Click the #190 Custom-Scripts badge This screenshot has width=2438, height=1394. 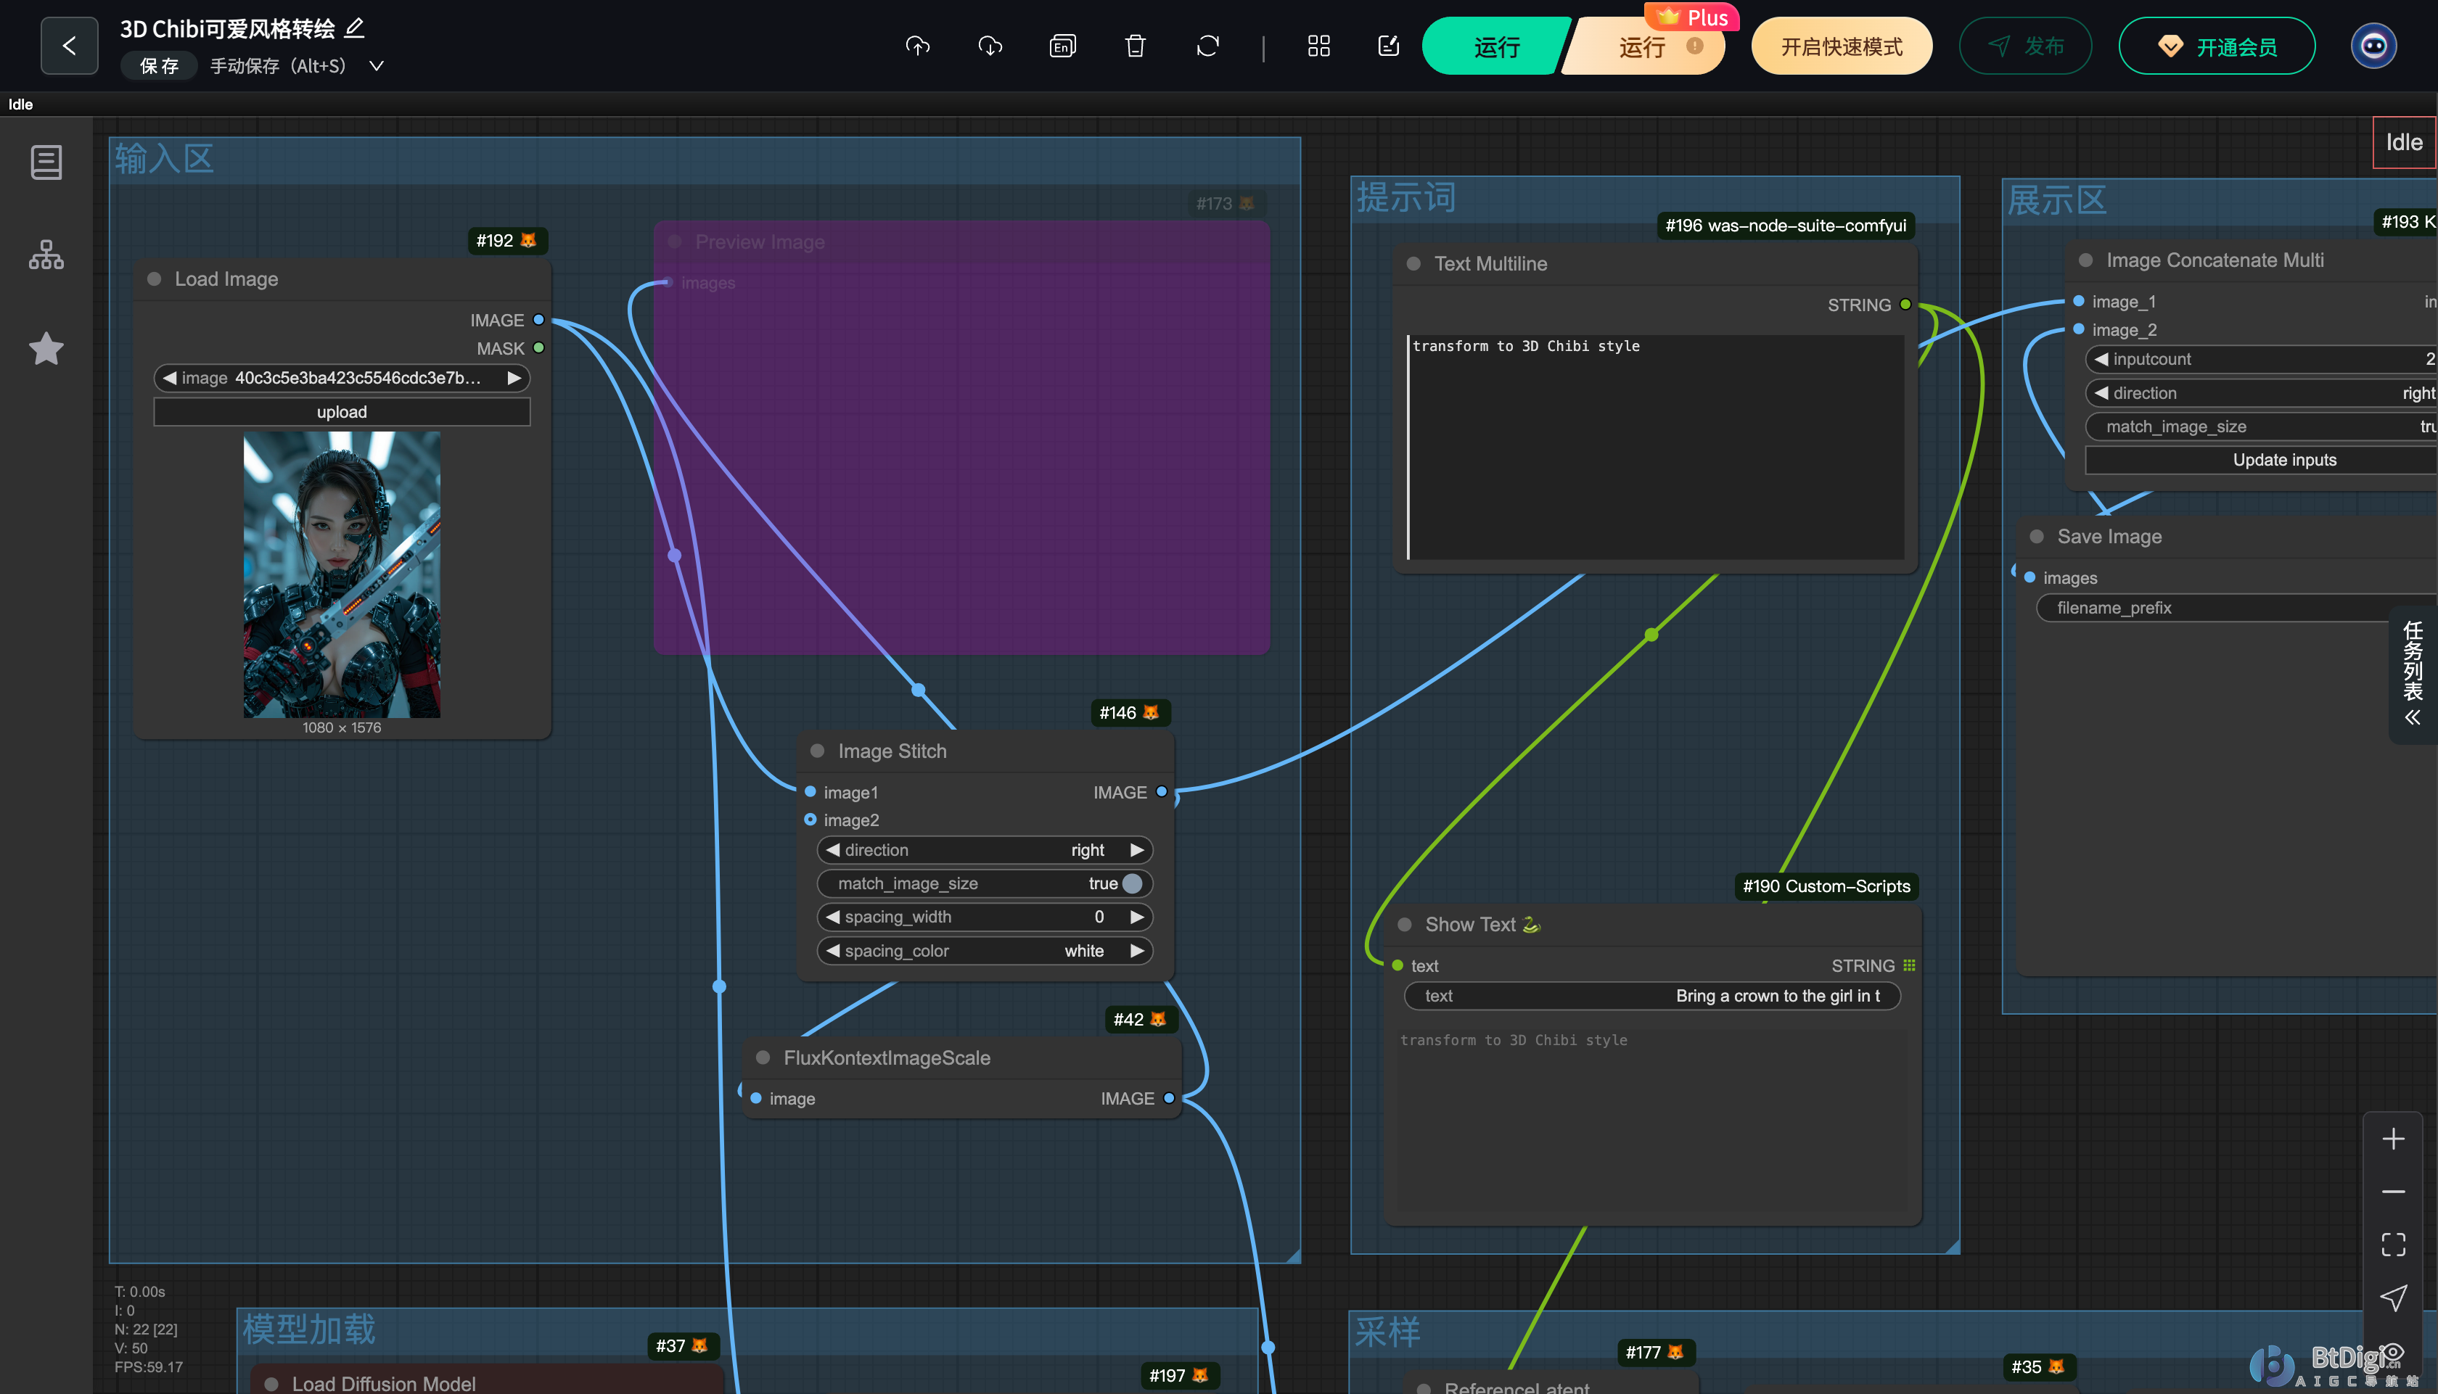pos(1826,886)
